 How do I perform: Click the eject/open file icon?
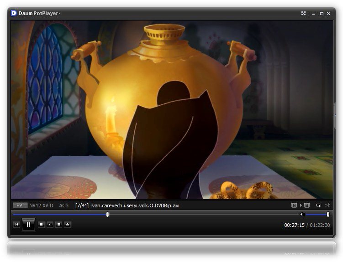[67, 225]
